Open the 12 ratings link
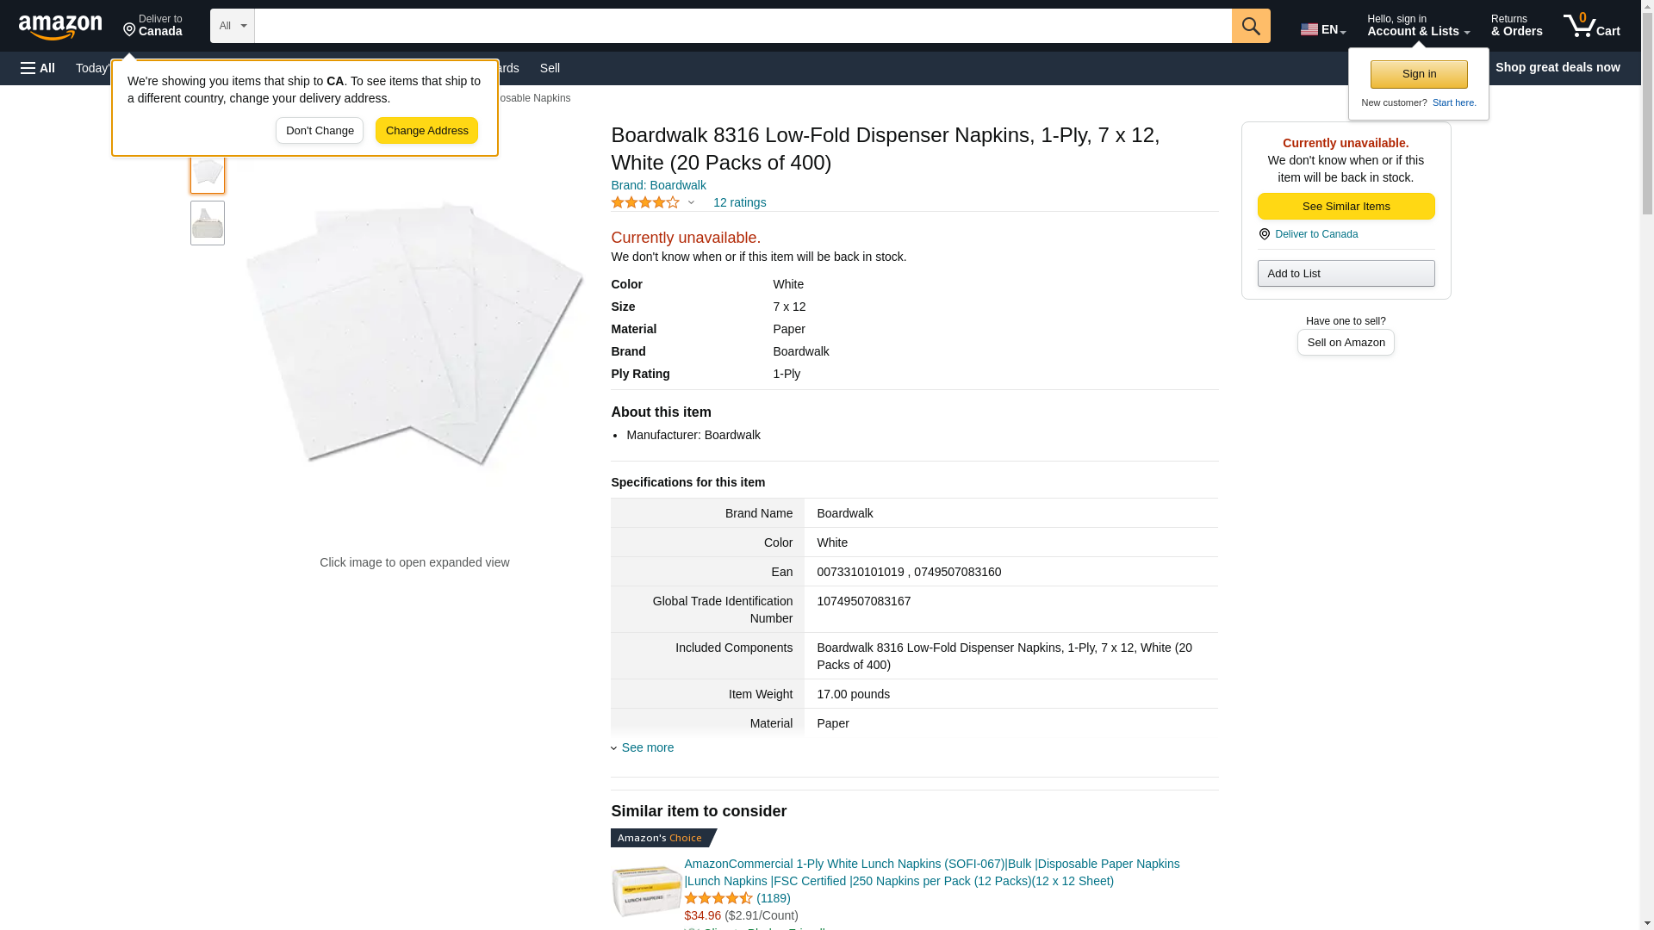 click(x=739, y=203)
